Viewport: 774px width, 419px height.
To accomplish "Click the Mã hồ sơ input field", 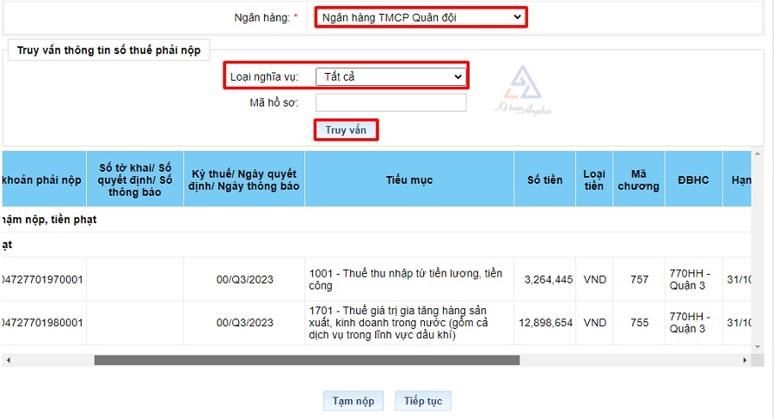I will 390,103.
